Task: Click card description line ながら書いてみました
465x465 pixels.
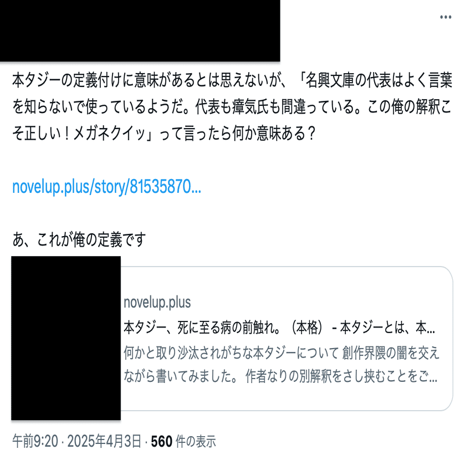Action: tap(280, 376)
